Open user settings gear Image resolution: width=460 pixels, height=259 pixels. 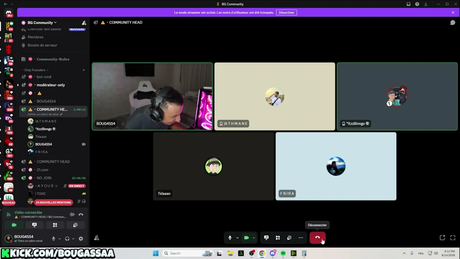point(81,238)
